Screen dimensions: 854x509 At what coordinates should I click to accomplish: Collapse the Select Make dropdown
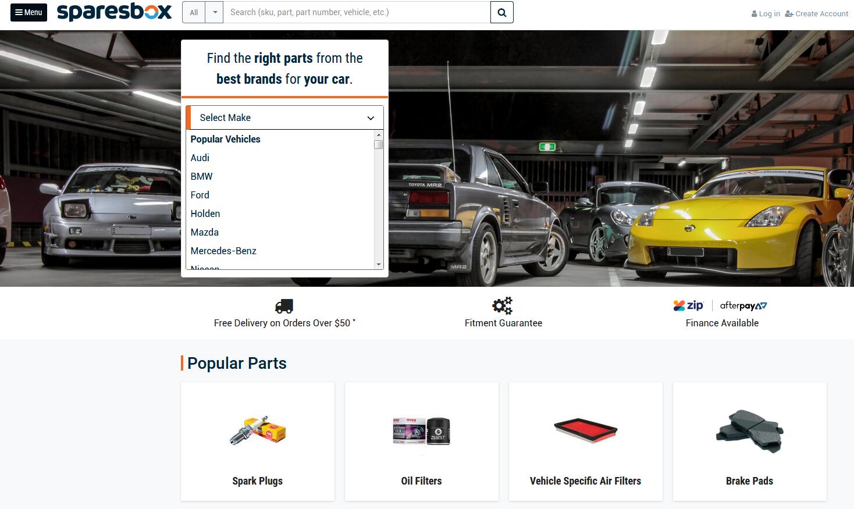point(284,118)
